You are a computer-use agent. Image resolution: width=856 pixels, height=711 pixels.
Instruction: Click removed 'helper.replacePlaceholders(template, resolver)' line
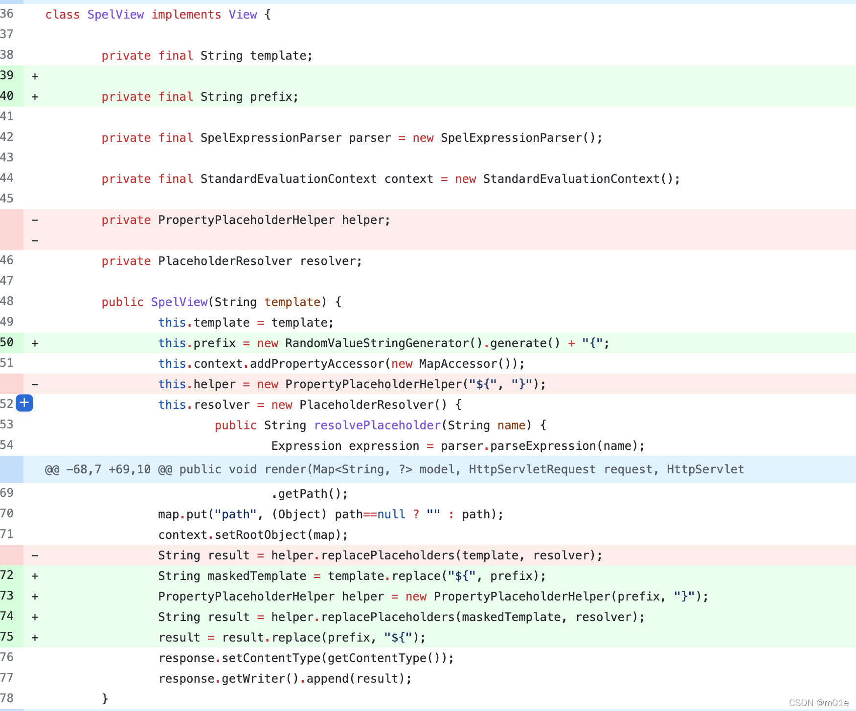[x=380, y=555]
